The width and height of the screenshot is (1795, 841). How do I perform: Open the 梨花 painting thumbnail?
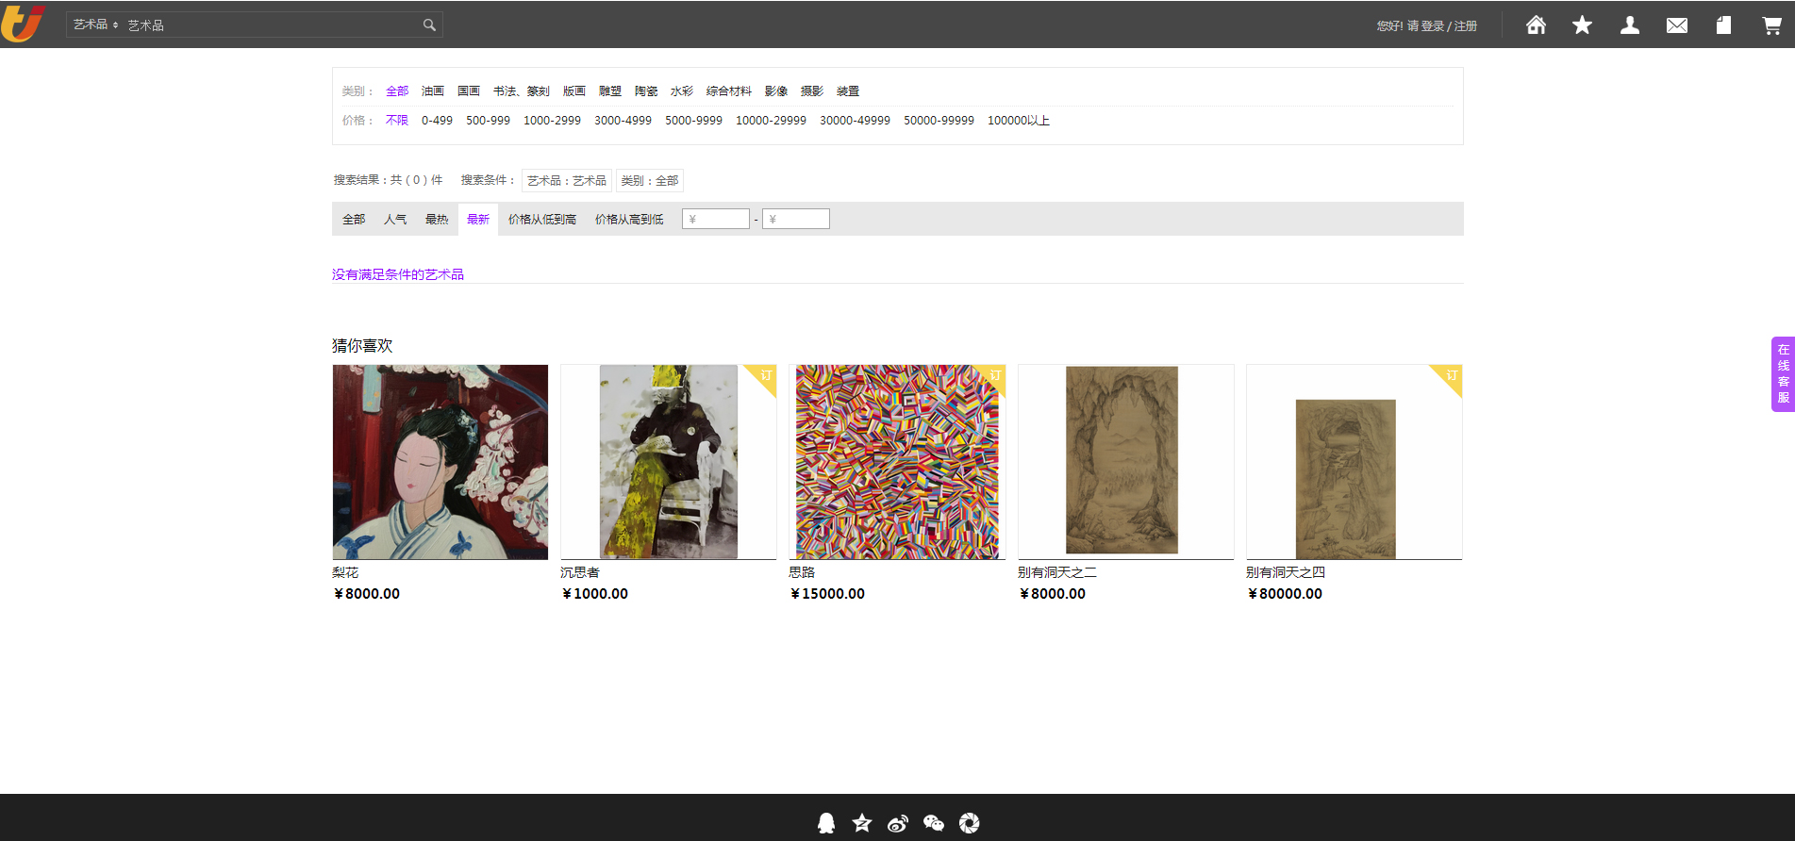point(440,462)
